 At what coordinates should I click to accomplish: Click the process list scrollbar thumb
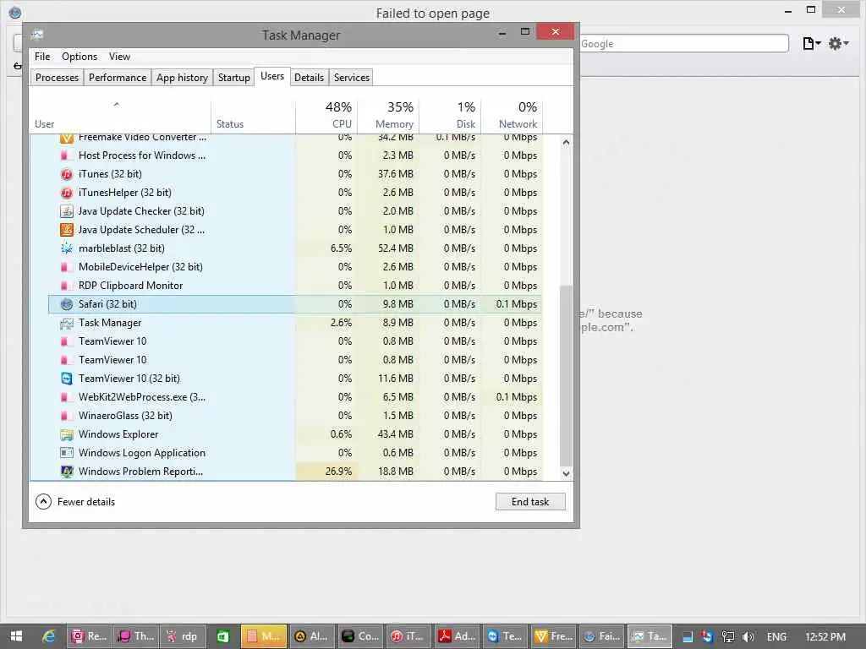coord(566,376)
